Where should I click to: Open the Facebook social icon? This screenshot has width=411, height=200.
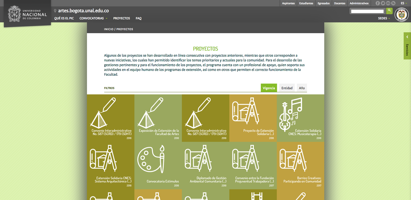pos(378,3)
